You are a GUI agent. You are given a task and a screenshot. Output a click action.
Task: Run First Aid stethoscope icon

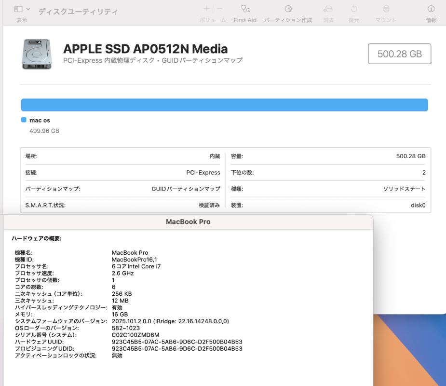[245, 9]
